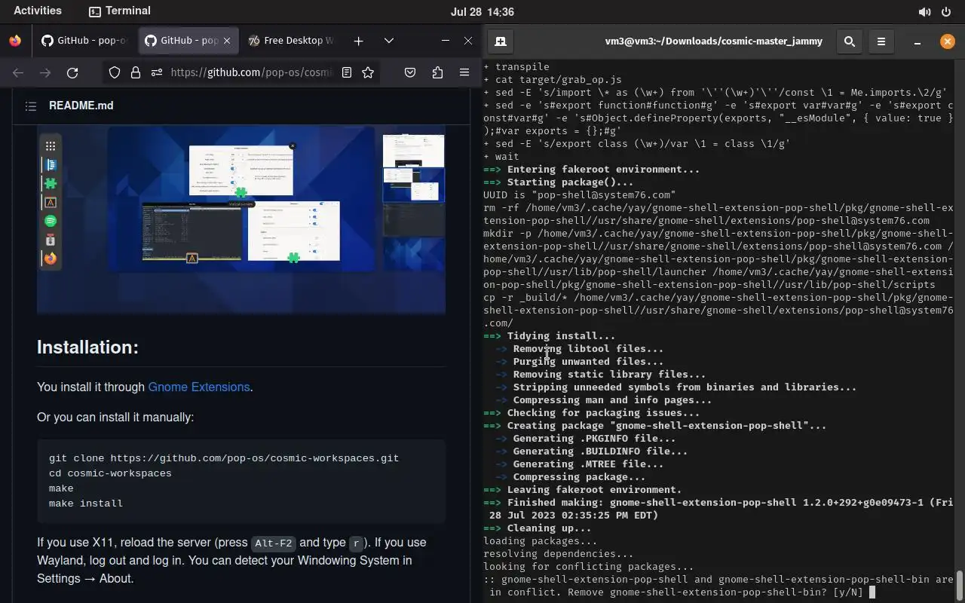The height and width of the screenshot is (603, 965).
Task: Click the 'make install' code line
Action: coord(86,504)
